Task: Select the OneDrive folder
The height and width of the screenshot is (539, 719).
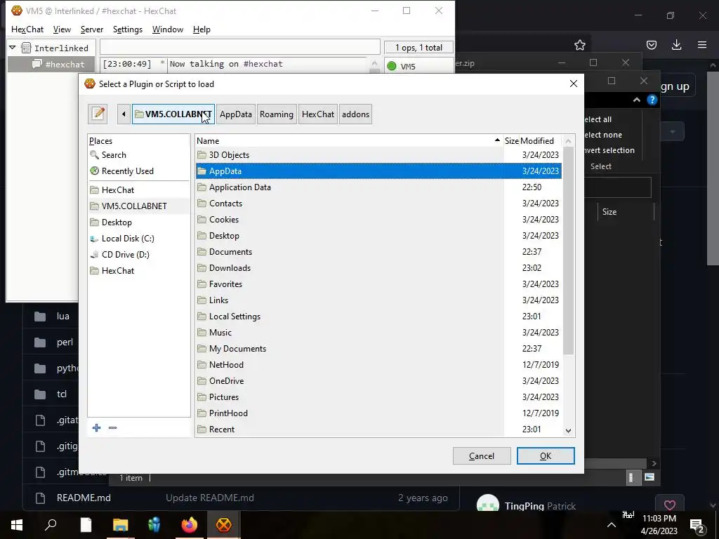Action: pyautogui.click(x=378, y=381)
